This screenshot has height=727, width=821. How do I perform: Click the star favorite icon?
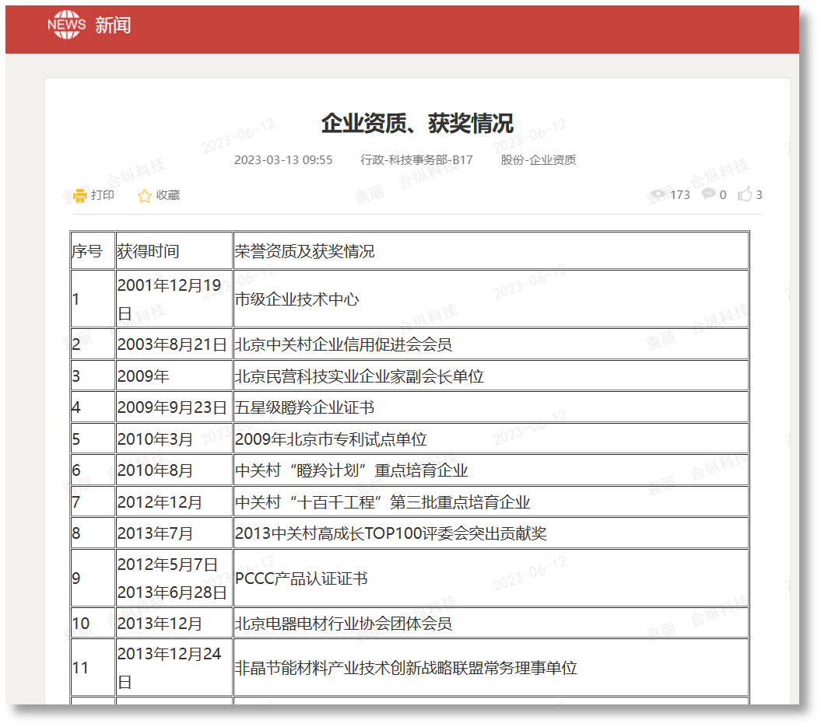point(145,196)
